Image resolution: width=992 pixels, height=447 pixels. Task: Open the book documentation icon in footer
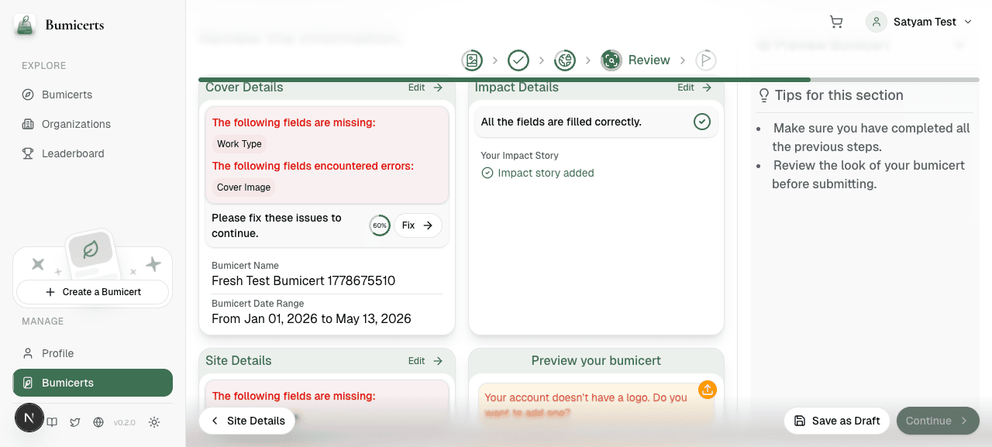[x=52, y=422]
